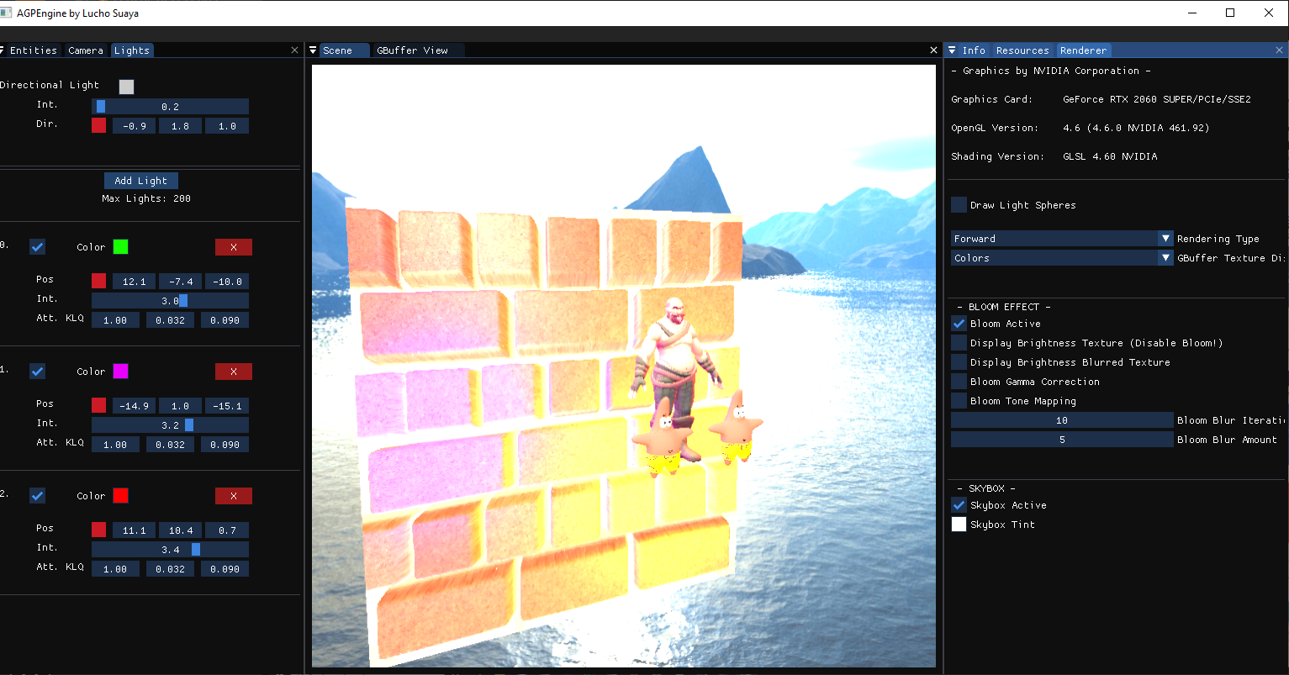Viewport: 1289px width, 675px height.
Task: Click the red Dir. button of Directional Light
Action: point(99,126)
